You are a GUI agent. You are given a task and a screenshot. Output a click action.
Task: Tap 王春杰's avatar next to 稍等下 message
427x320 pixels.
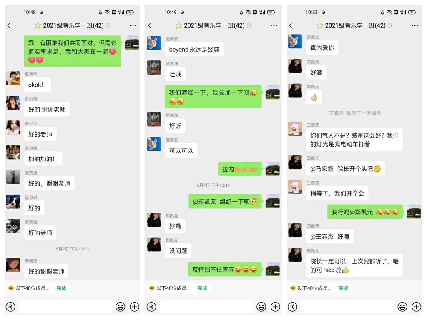(x=295, y=186)
